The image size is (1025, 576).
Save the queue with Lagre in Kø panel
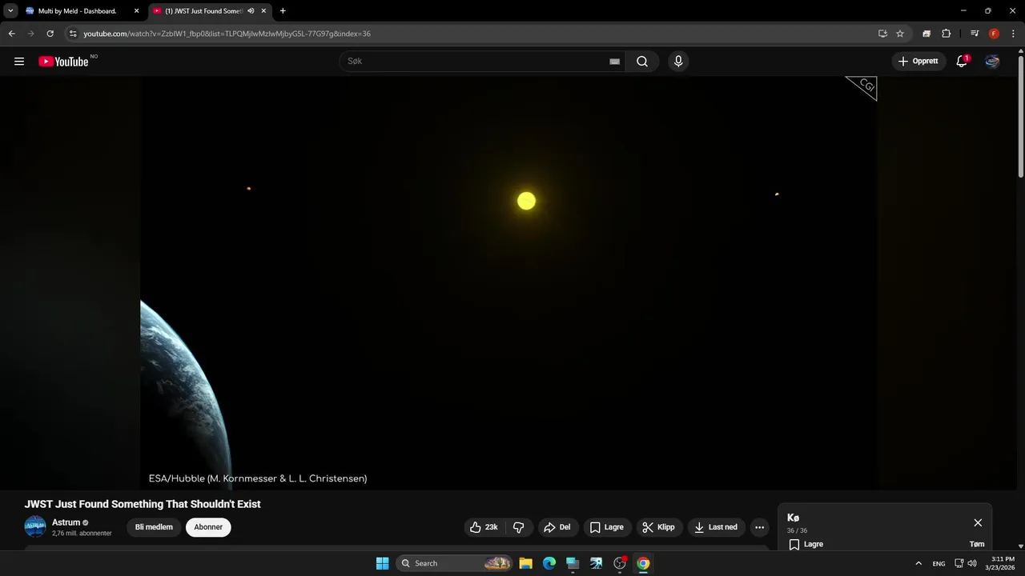[806, 544]
